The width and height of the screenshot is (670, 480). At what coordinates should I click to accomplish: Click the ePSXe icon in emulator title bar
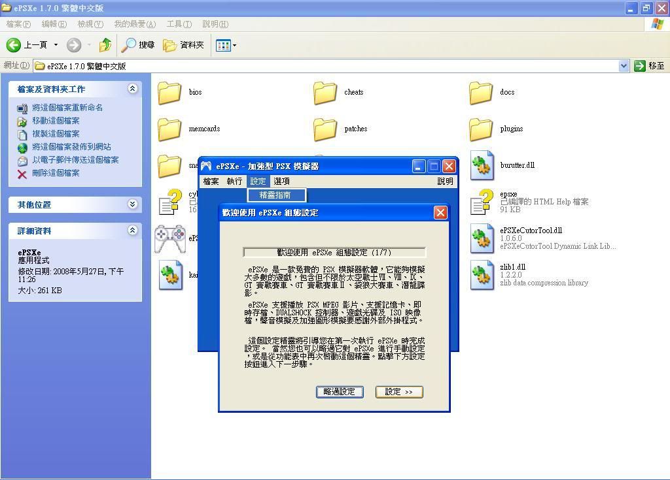pos(206,166)
